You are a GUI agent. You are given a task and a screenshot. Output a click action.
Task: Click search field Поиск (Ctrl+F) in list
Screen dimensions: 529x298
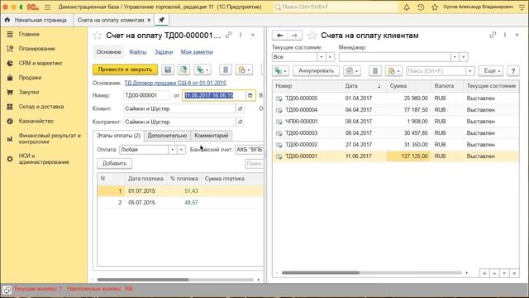436,71
